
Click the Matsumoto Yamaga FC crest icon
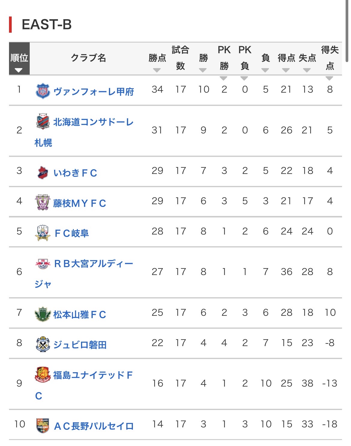[43, 314]
